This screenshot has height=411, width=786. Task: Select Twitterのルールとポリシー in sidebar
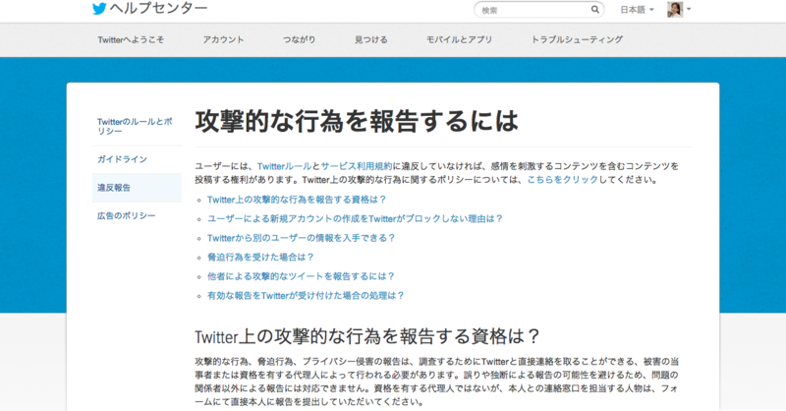point(135,126)
